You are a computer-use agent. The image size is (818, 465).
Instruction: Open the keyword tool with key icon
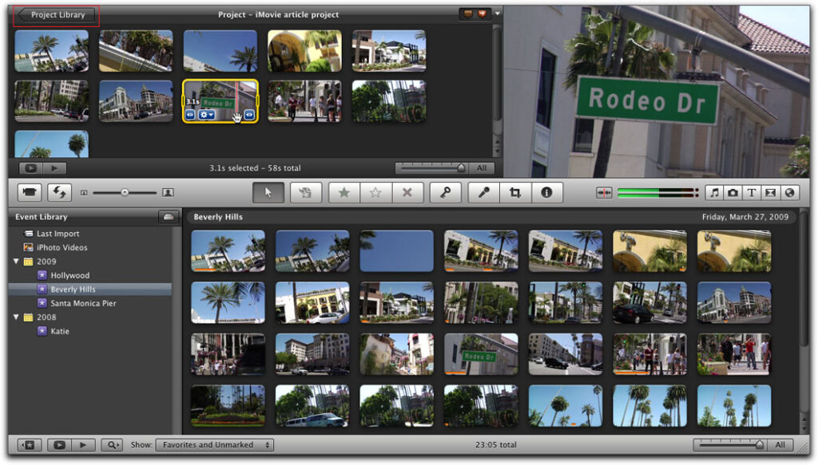[445, 192]
